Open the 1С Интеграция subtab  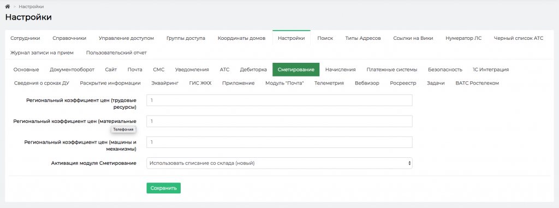[x=491, y=69]
